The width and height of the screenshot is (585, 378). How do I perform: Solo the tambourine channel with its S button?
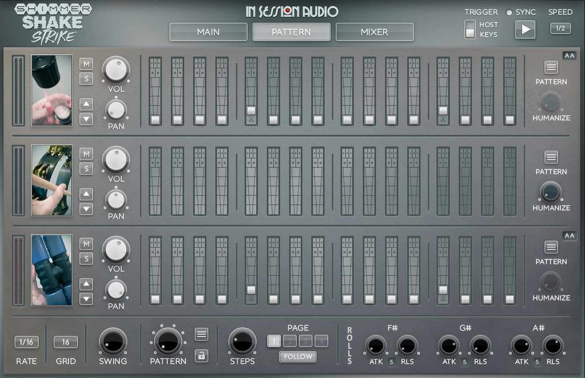[86, 168]
